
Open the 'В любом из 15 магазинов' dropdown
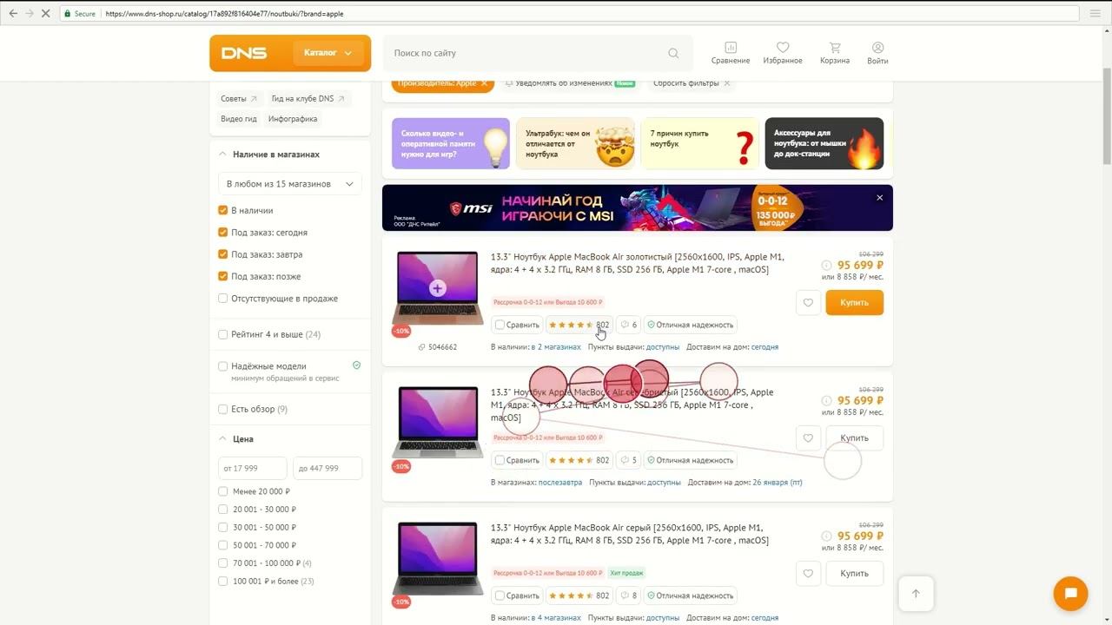pyautogui.click(x=290, y=184)
